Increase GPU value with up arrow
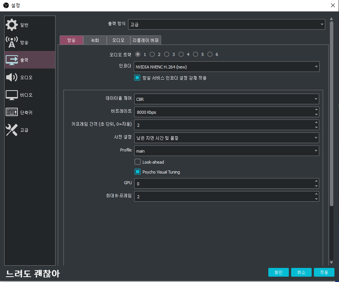 point(316,181)
